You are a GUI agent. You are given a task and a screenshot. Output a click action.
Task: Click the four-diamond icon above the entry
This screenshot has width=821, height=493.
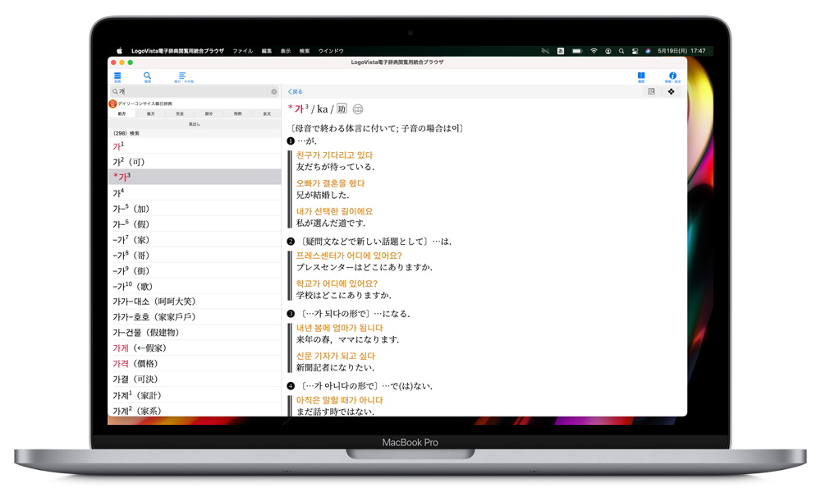[672, 92]
